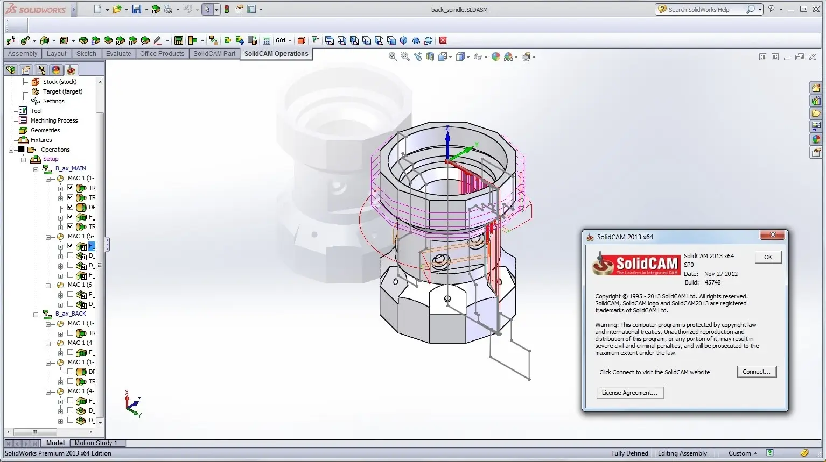
Task: Switch to the FeatureManager tree icon tab
Action: click(x=11, y=70)
